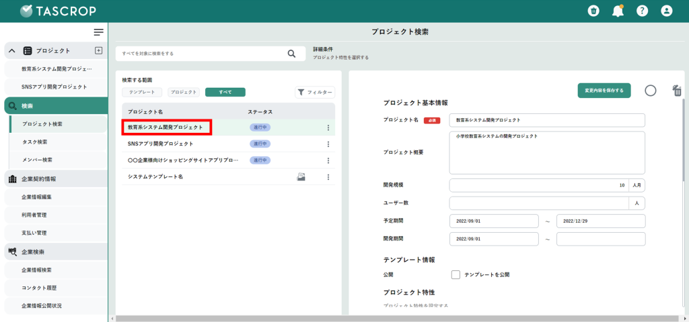Screen dimensions: 689x322
Task: Click 進行中 status badge of 教育系システム row
Action: pos(260,127)
